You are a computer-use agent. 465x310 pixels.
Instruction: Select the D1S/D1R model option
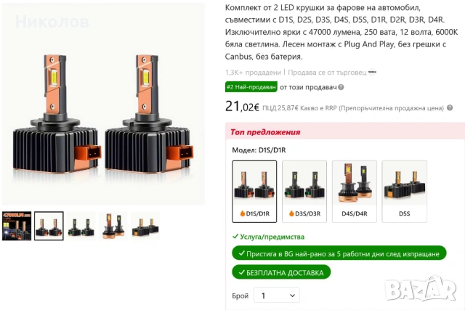click(254, 192)
